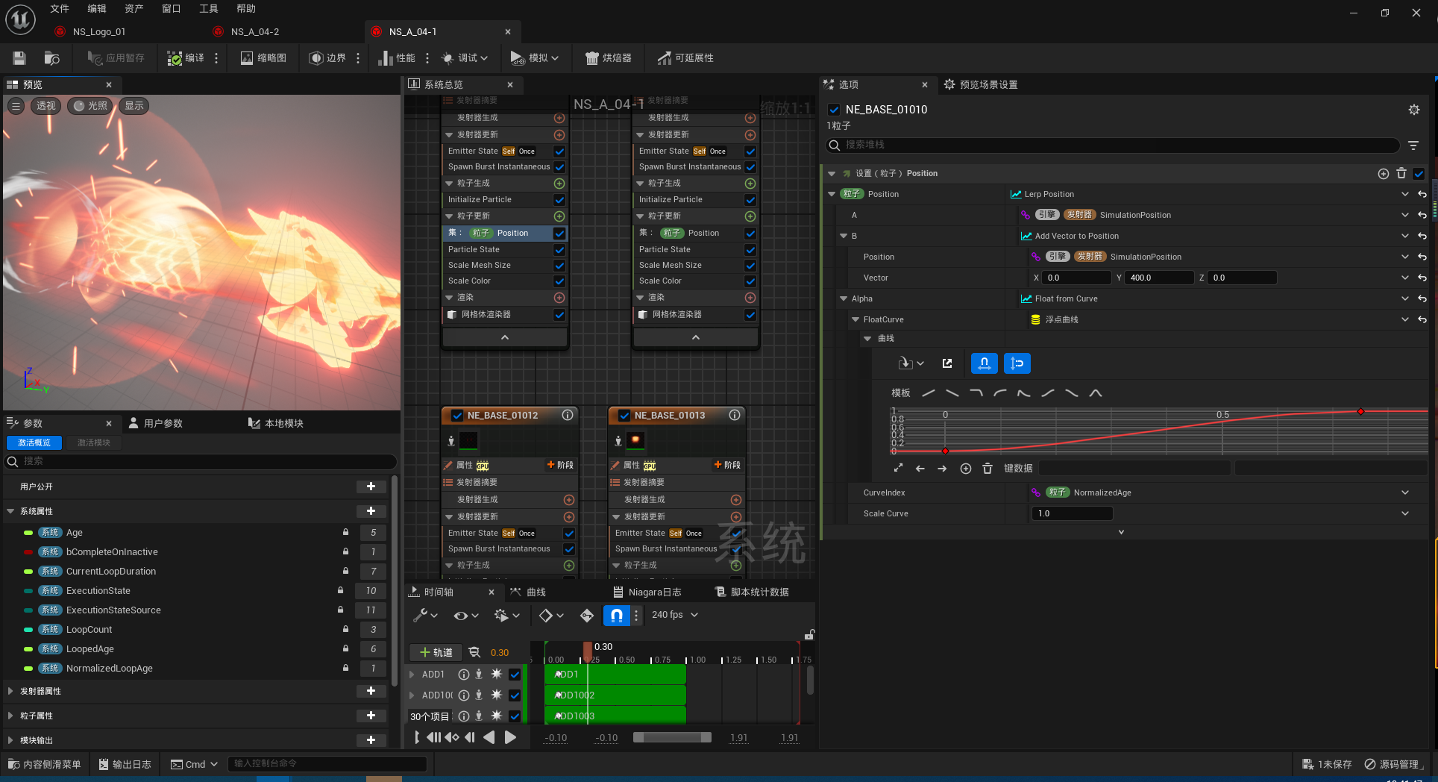This screenshot has width=1438, height=782.
Task: Open the 窗口 menu
Action: point(171,9)
